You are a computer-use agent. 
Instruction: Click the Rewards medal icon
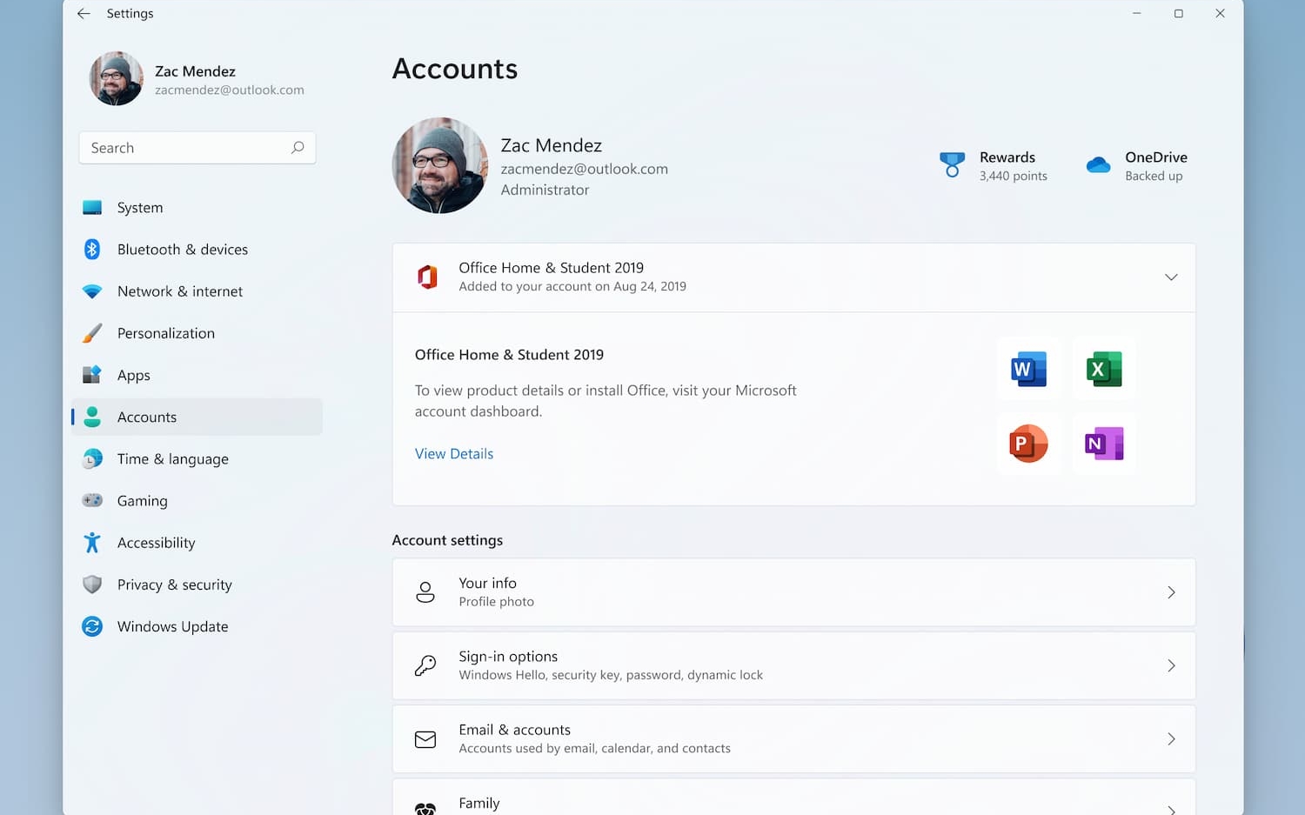(952, 164)
